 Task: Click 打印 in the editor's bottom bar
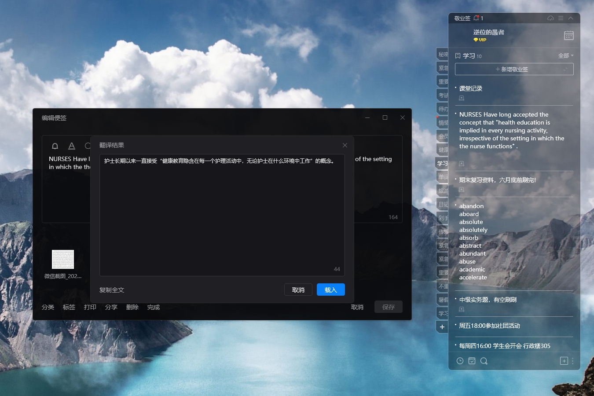90,307
